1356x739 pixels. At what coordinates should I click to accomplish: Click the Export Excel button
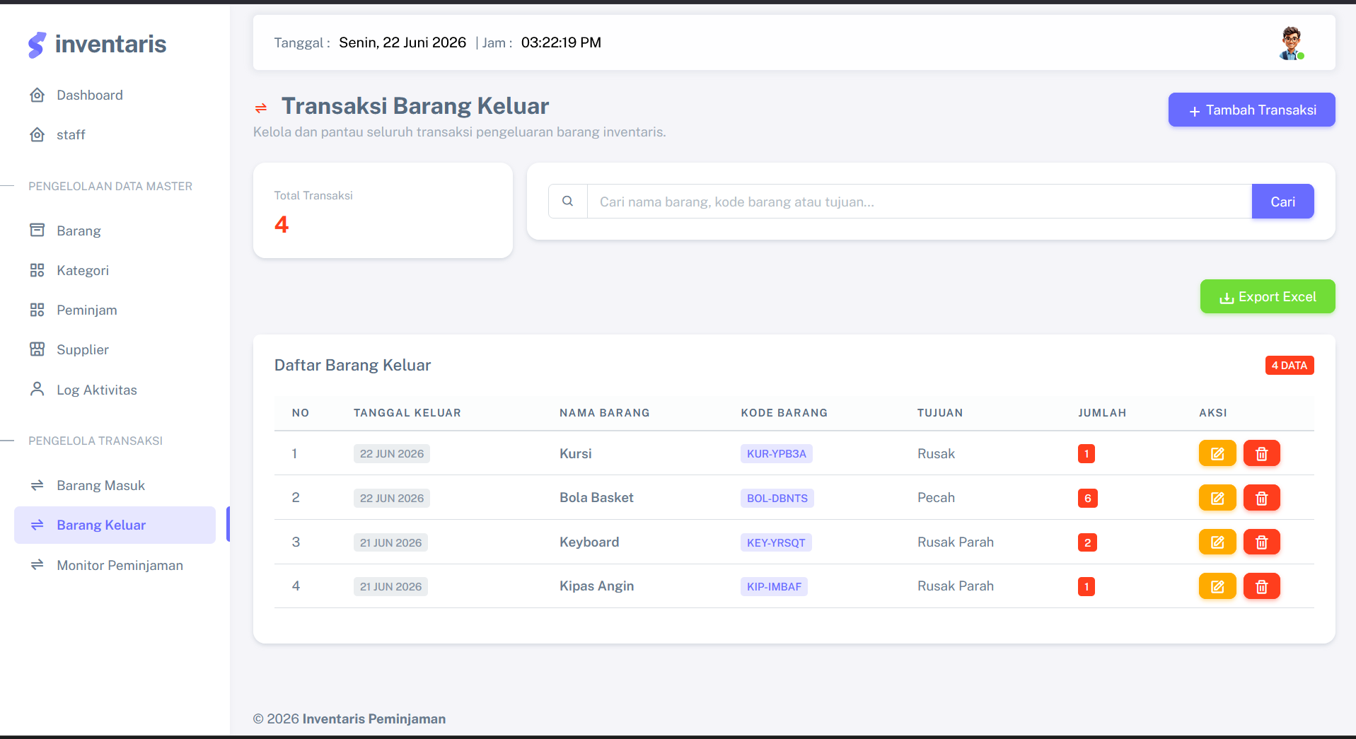click(x=1268, y=297)
